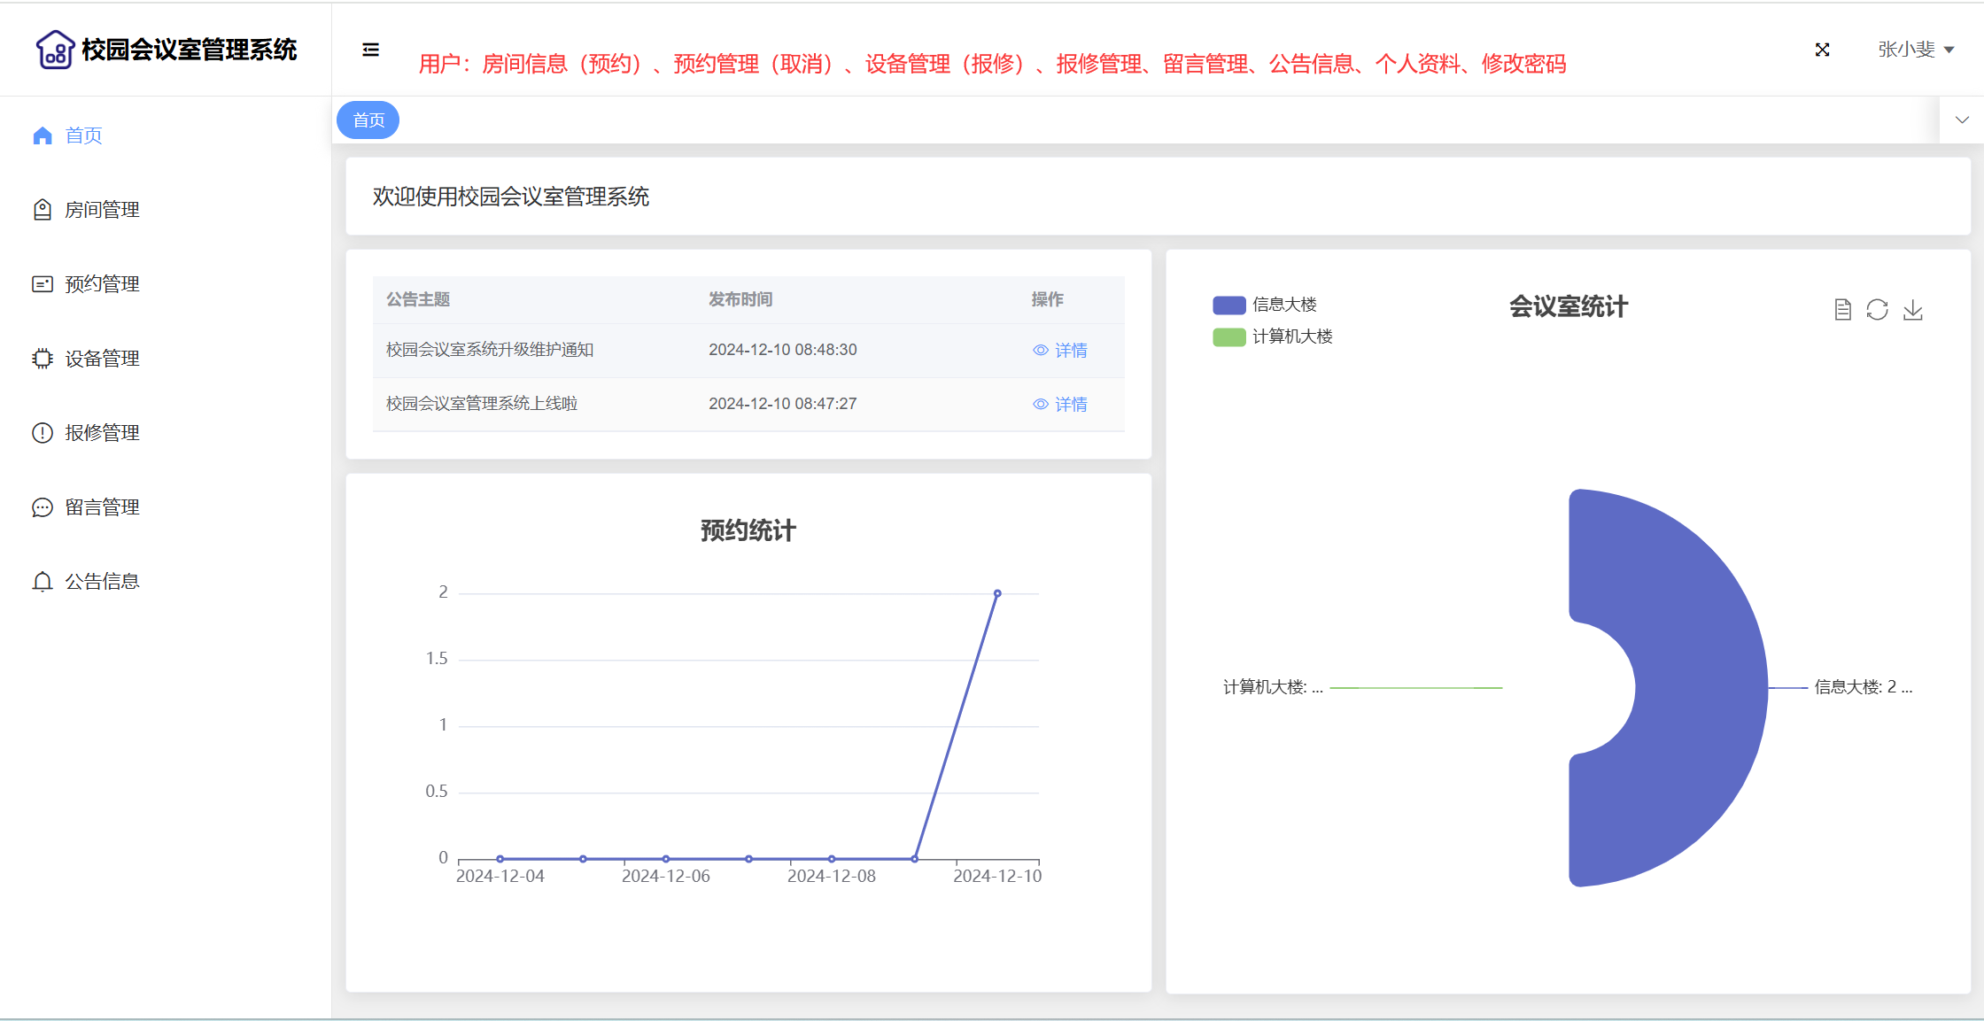1984x1021 pixels.
Task: Click the chart restore refresh icon
Action: [1877, 309]
